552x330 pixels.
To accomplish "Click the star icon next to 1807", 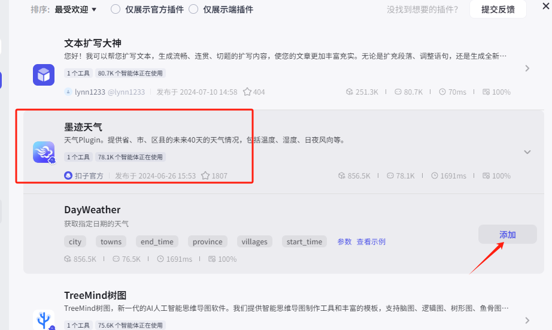I will point(205,175).
